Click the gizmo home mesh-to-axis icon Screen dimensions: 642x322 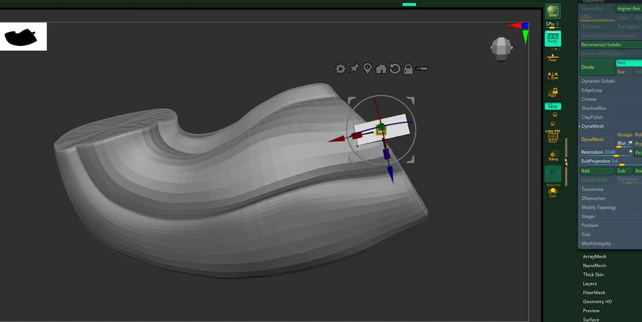point(381,69)
